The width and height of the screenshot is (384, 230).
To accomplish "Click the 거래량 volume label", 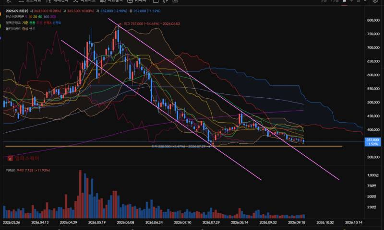I will [10, 171].
